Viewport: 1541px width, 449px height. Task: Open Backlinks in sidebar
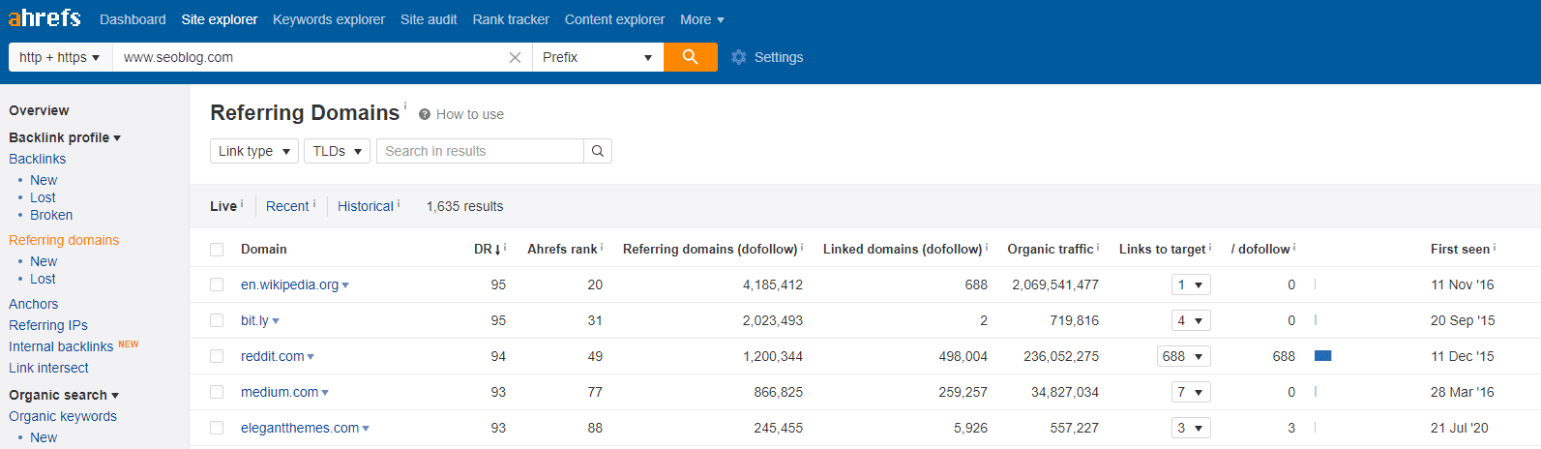pyautogui.click(x=38, y=159)
